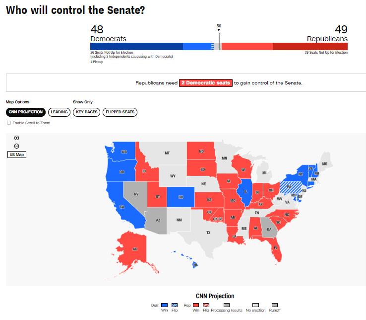Click the Republicans red seat bar
This screenshot has width=366, height=320.
284,46
